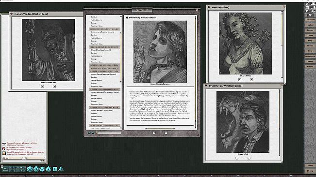Click link icon of Human, Voodan window
The width and height of the screenshot is (316, 177).
12,14
